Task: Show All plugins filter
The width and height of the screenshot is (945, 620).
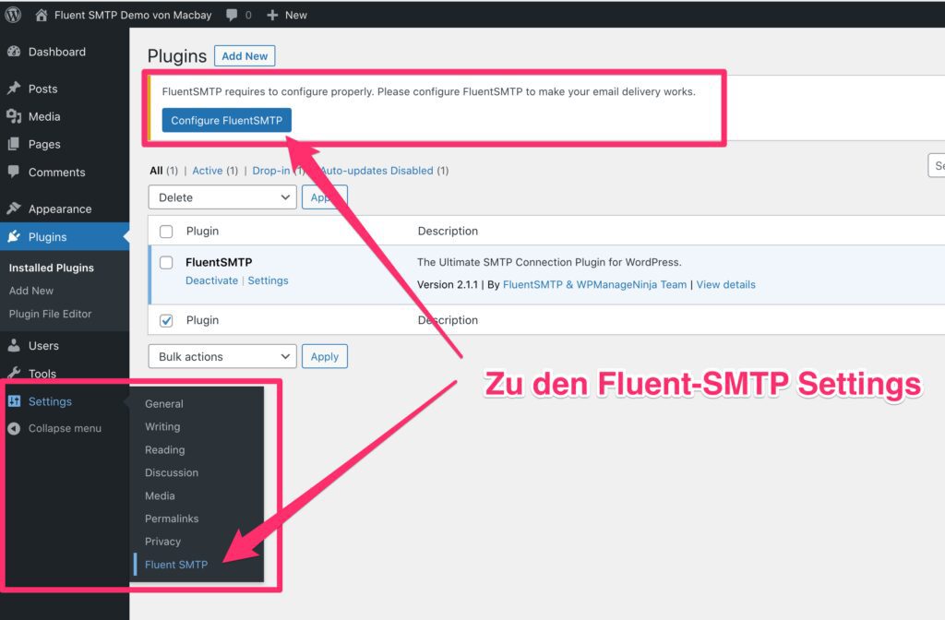Action: point(156,171)
